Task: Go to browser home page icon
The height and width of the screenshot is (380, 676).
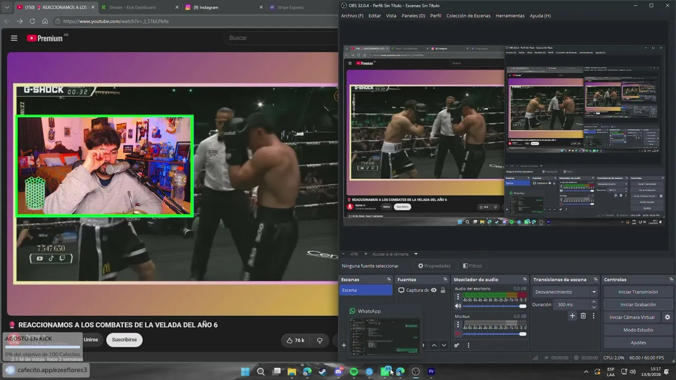Action: click(45, 21)
